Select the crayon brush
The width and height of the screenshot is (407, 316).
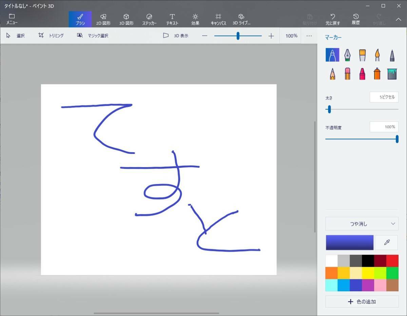point(362,73)
